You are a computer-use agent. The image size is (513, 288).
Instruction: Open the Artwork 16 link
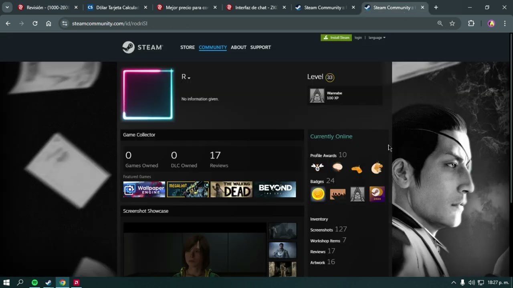pyautogui.click(x=323, y=262)
